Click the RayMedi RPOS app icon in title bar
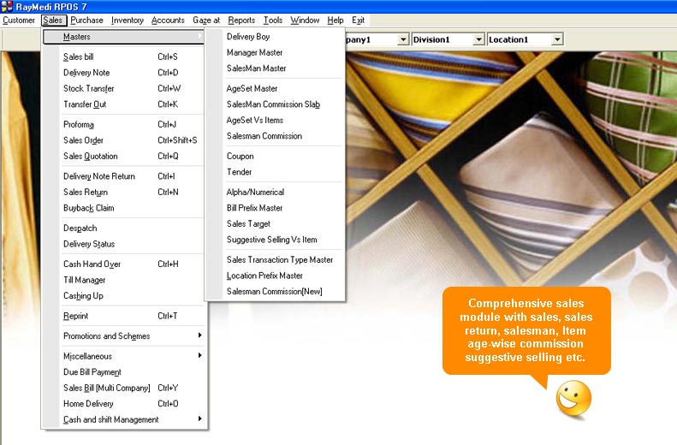 pos(7,7)
